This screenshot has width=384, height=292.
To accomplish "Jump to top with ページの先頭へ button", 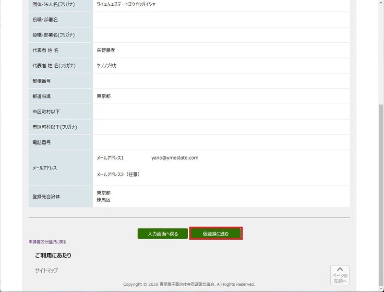I will click(x=340, y=275).
